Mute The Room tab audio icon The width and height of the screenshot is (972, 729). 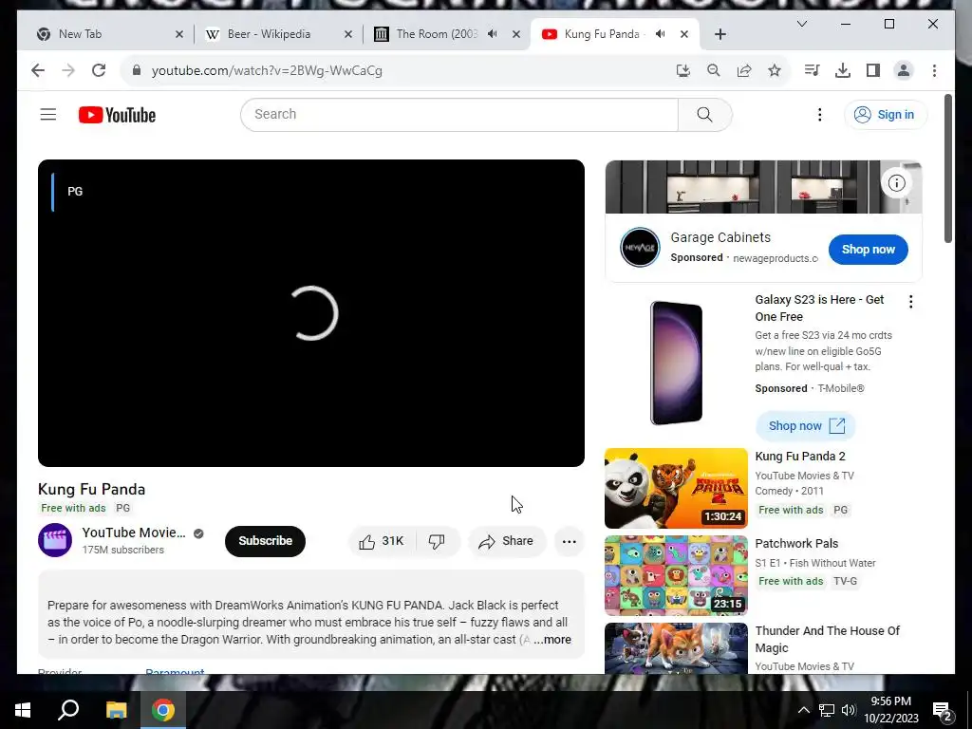pyautogui.click(x=493, y=34)
